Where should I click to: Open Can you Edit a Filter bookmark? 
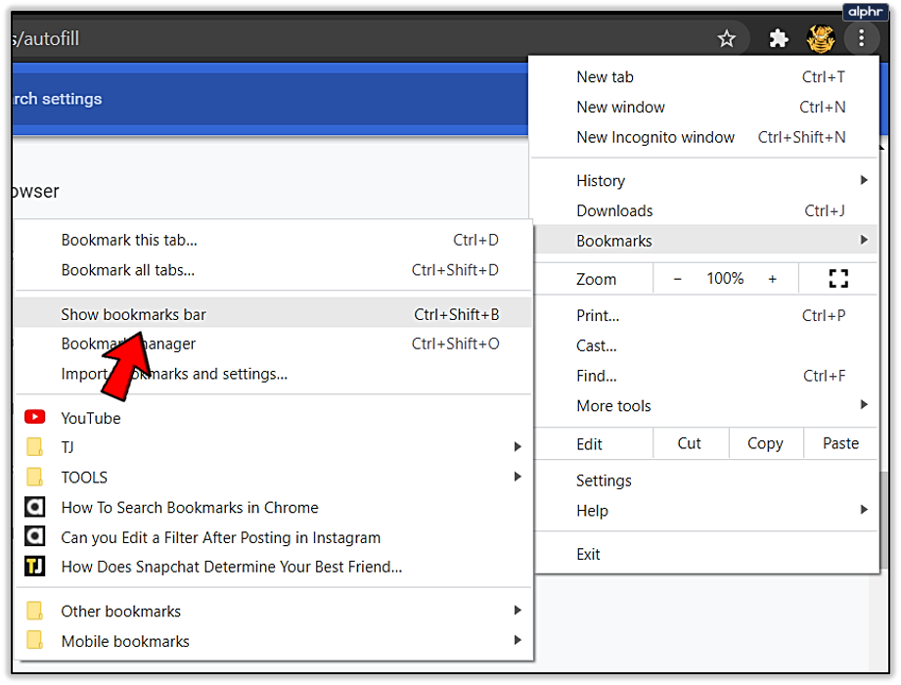coord(274,537)
